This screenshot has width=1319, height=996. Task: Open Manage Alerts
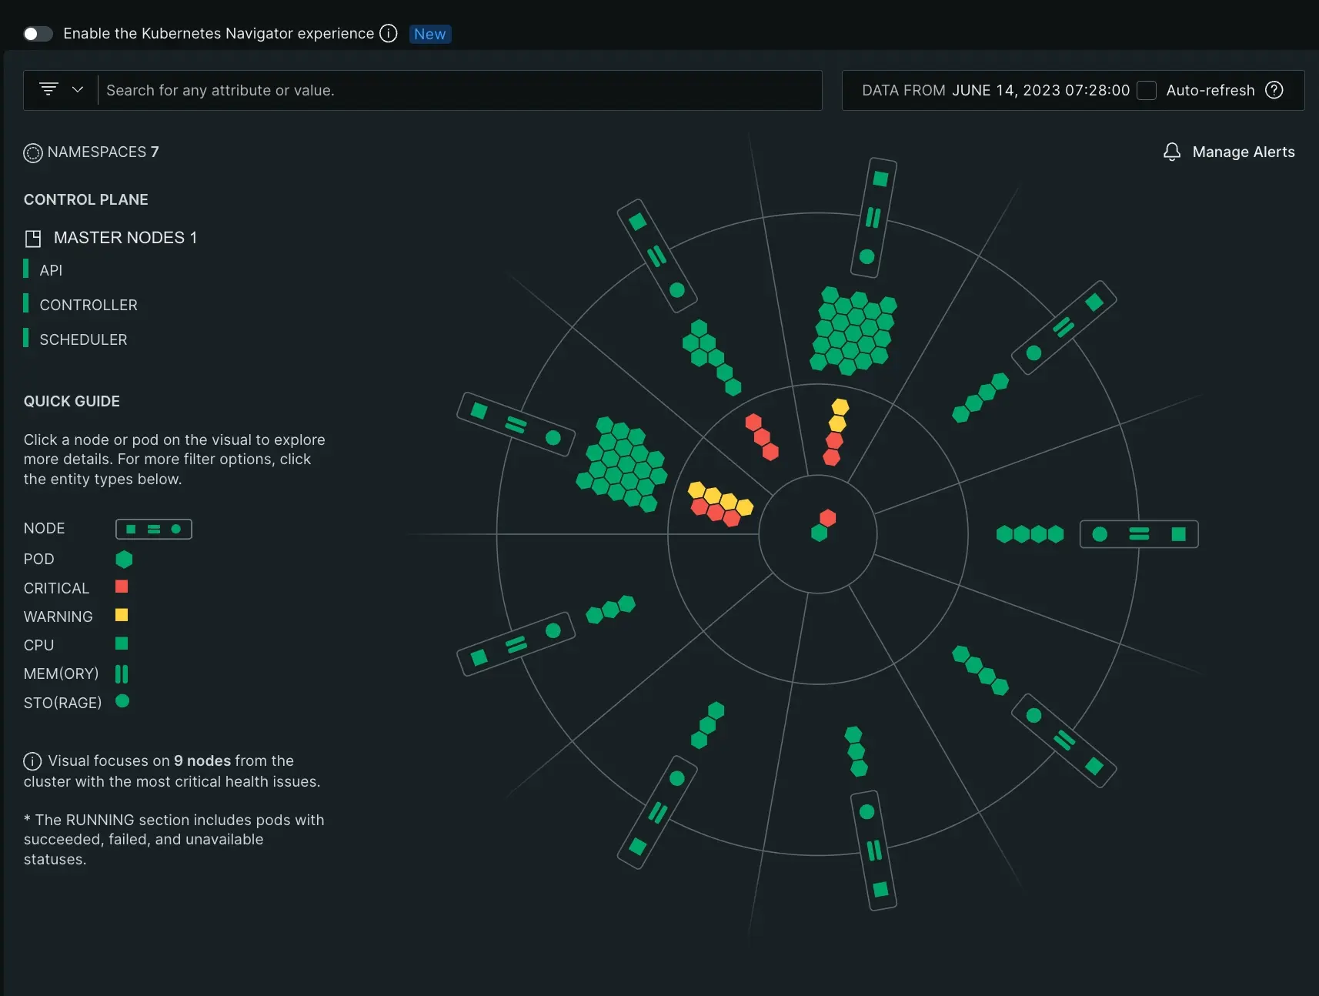click(x=1243, y=152)
